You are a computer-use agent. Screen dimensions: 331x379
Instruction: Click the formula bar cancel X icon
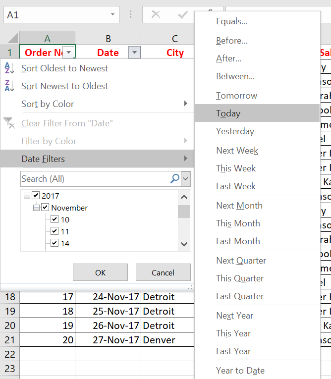(x=156, y=15)
